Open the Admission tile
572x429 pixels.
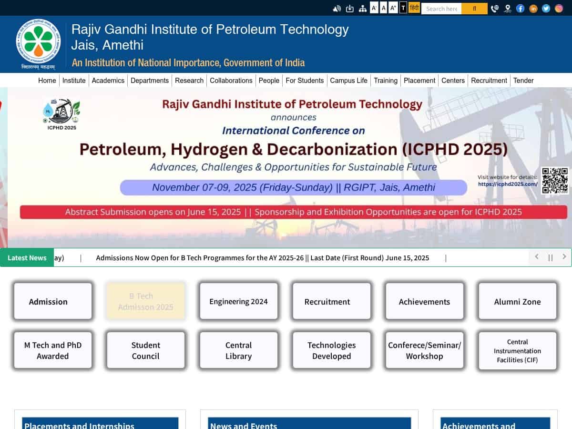53,301
